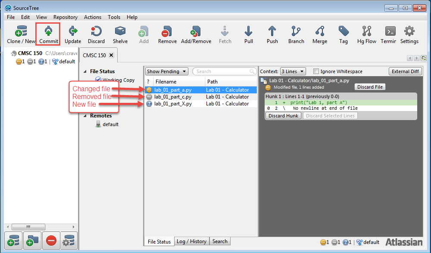The height and width of the screenshot is (253, 431).
Task: Switch to the Log / History tab
Action: coord(192,241)
